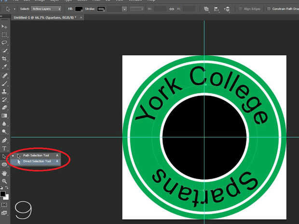The image size is (299, 224).
Task: Click the York College curved text
Action: point(202,94)
